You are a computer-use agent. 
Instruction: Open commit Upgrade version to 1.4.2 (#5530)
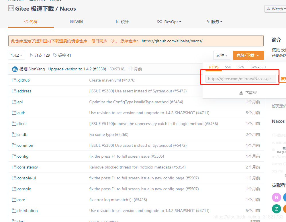77,69
